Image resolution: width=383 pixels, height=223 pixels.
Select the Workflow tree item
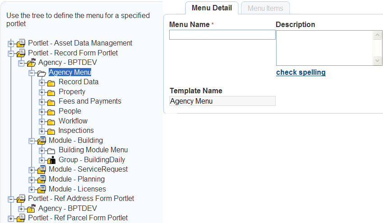click(73, 121)
